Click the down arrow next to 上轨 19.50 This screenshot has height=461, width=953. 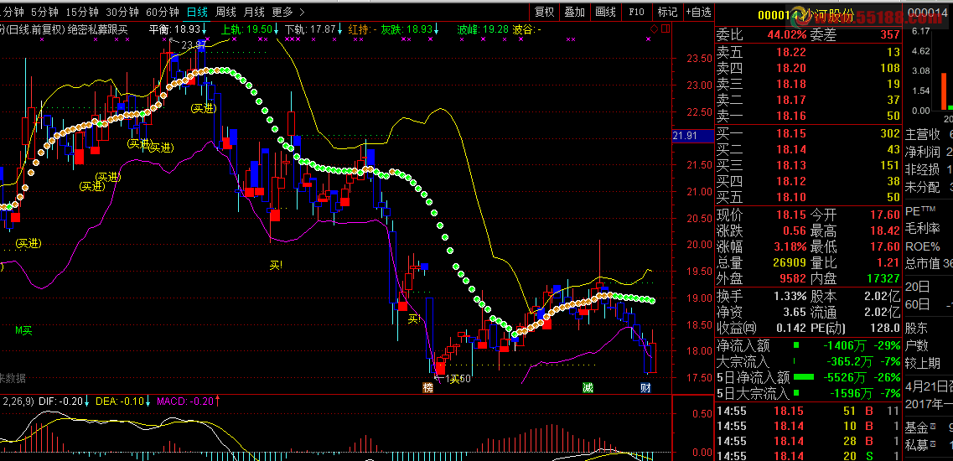pyautogui.click(x=277, y=28)
